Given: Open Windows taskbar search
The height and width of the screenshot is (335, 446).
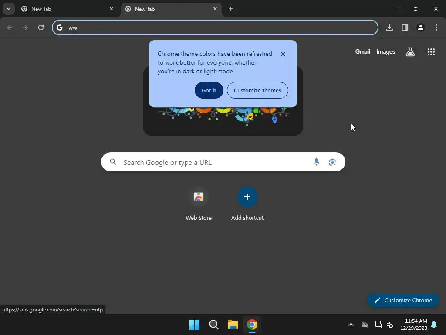Looking at the screenshot, I should (x=213, y=325).
